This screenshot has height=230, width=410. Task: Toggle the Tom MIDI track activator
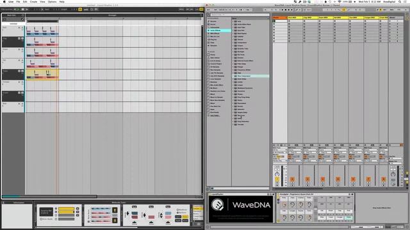coord(353,179)
